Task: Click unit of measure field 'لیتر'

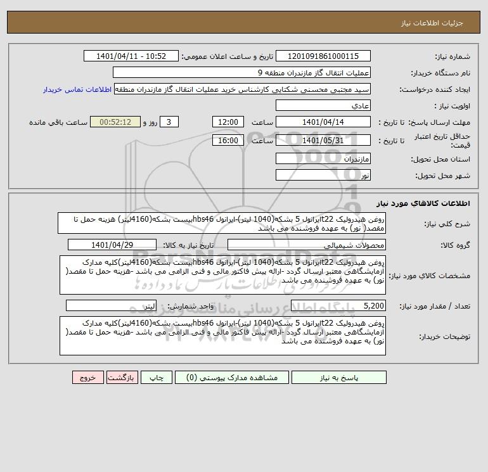Action: tap(111, 305)
